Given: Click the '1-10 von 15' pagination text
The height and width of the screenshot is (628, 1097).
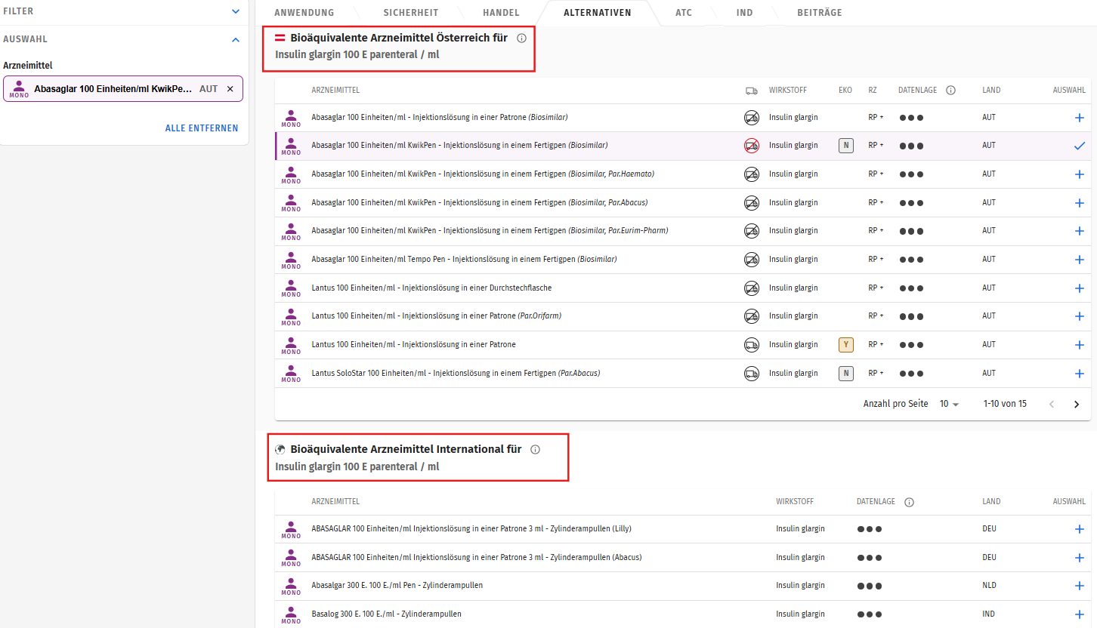Looking at the screenshot, I should click(1005, 404).
